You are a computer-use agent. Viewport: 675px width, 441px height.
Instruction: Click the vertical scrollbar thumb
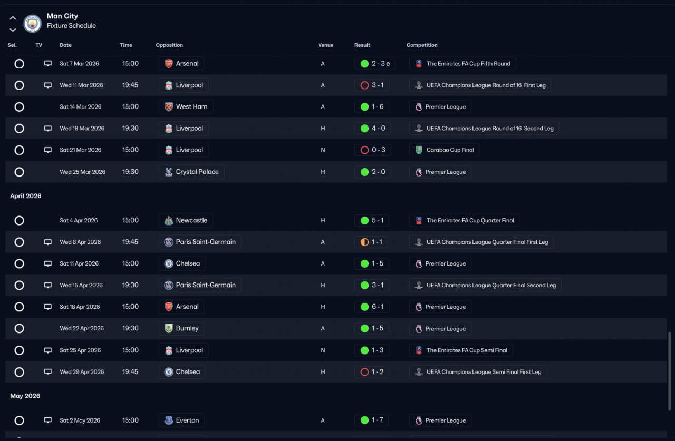[x=670, y=371]
